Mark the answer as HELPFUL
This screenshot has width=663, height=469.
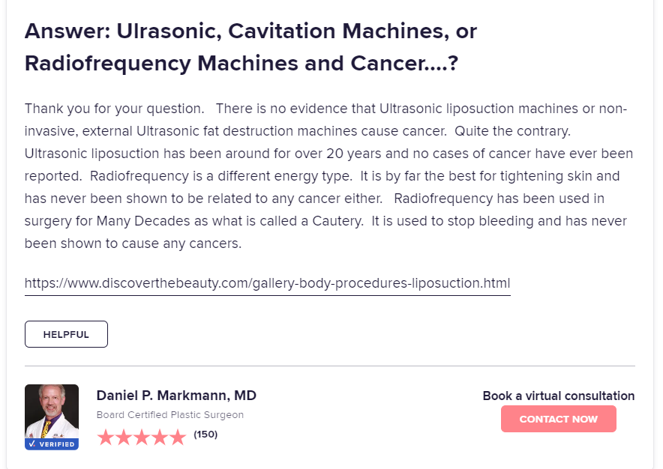(66, 334)
